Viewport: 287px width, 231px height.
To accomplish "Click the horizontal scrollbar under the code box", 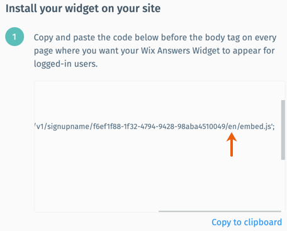I will click(x=220, y=211).
